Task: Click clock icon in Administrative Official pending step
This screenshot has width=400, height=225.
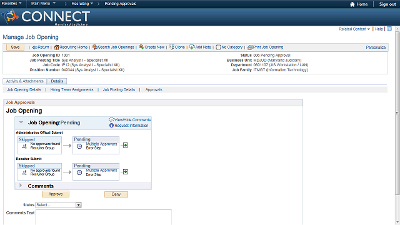Action: coord(79,146)
